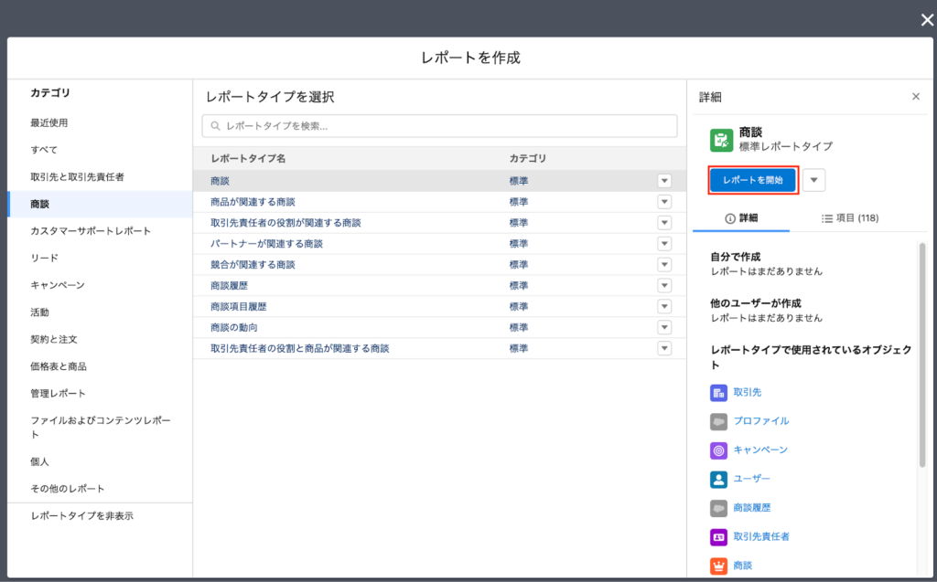Select 商談の動向 report type
Screen dimensions: 937x582
coord(234,327)
